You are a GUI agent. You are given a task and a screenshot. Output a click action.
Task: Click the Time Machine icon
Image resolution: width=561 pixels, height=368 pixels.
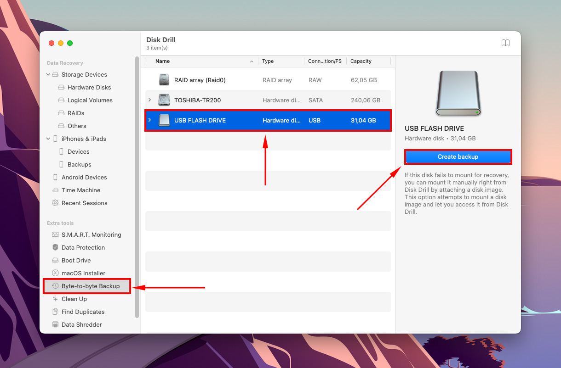pos(55,190)
